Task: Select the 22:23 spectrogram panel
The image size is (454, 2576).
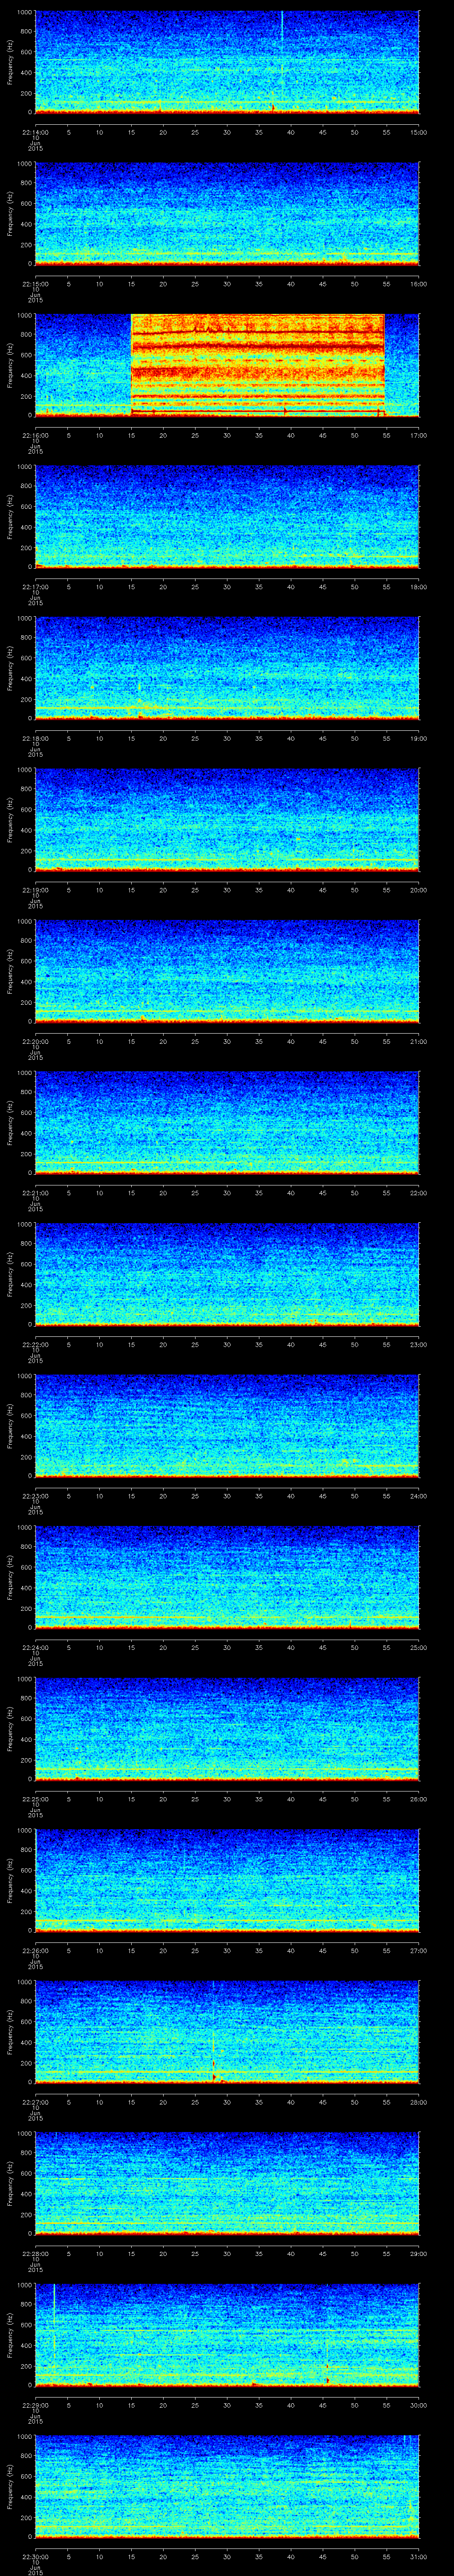Action: pyautogui.click(x=227, y=1426)
